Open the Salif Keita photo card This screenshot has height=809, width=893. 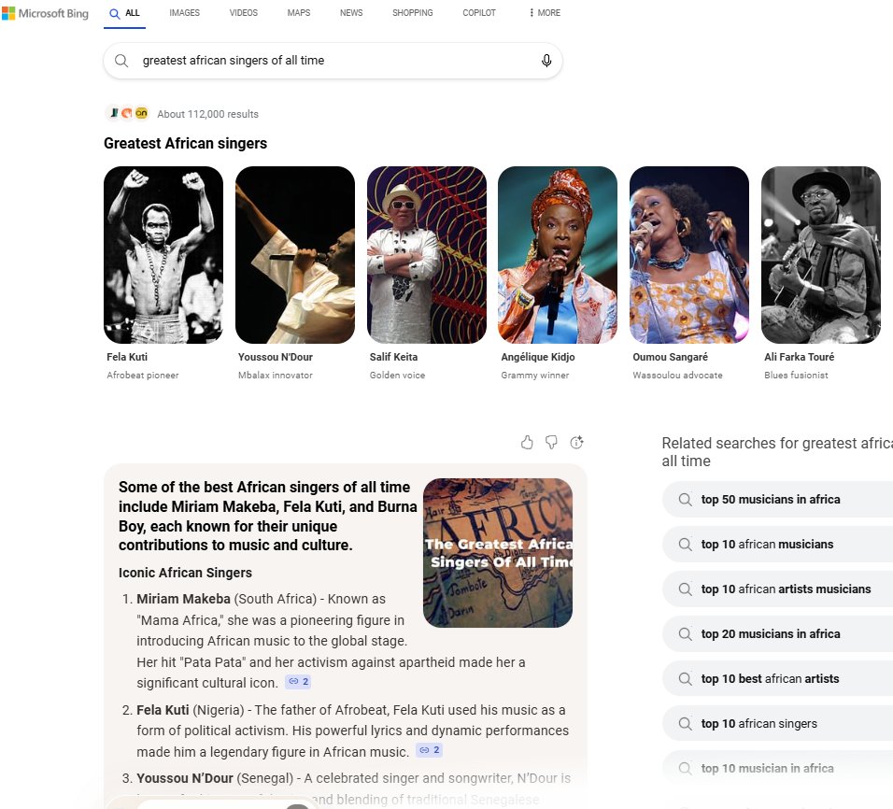click(427, 255)
